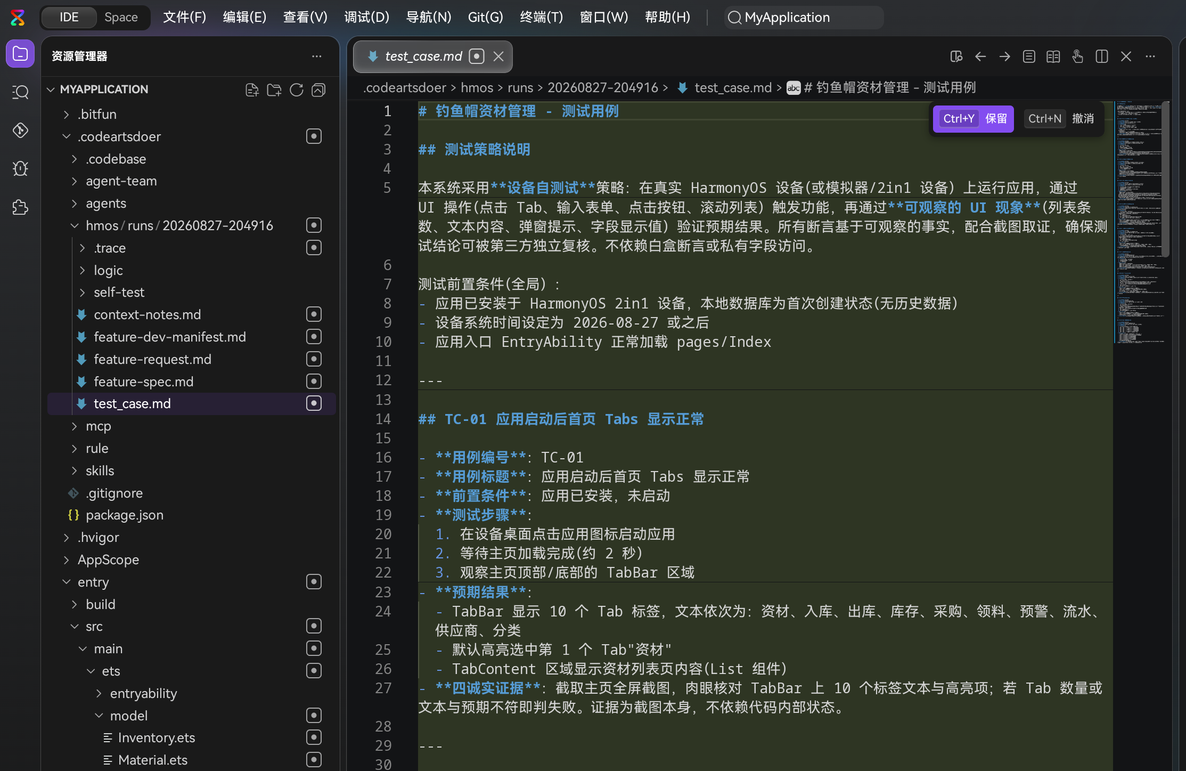The image size is (1186, 771).
Task: Switch to Space mode
Action: (121, 18)
